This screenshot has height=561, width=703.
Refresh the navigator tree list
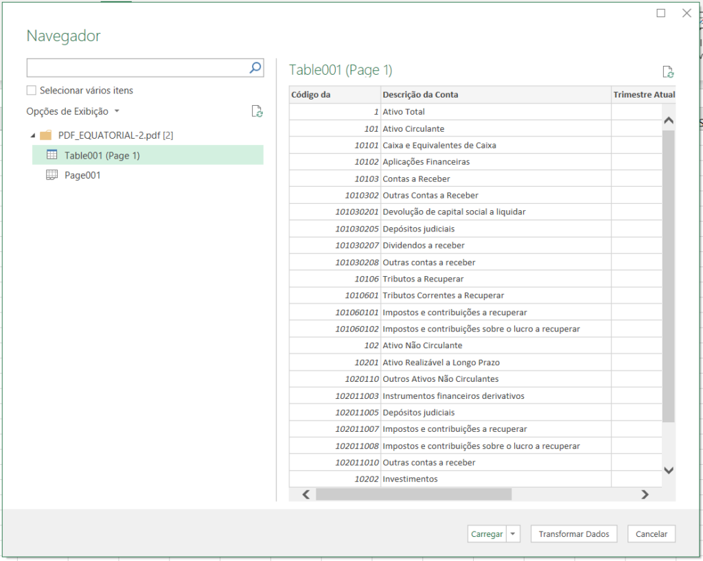tap(257, 111)
